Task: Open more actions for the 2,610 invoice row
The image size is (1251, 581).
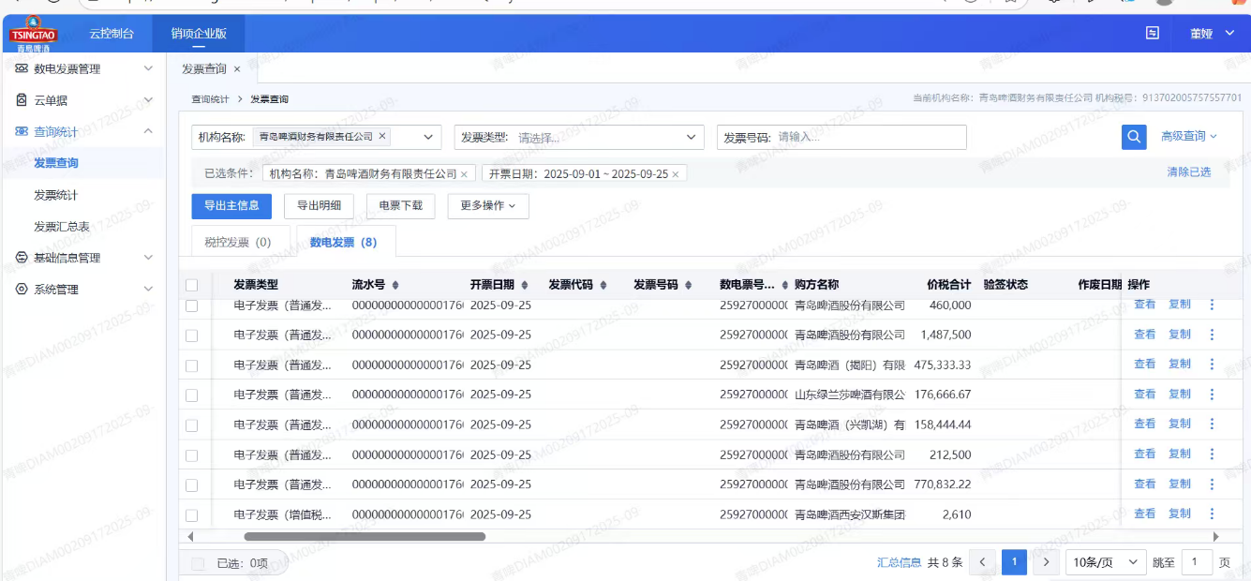Action: pyautogui.click(x=1212, y=514)
